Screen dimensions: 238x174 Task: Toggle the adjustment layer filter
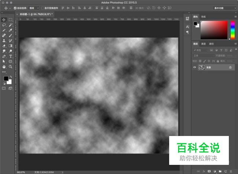coord(216,50)
